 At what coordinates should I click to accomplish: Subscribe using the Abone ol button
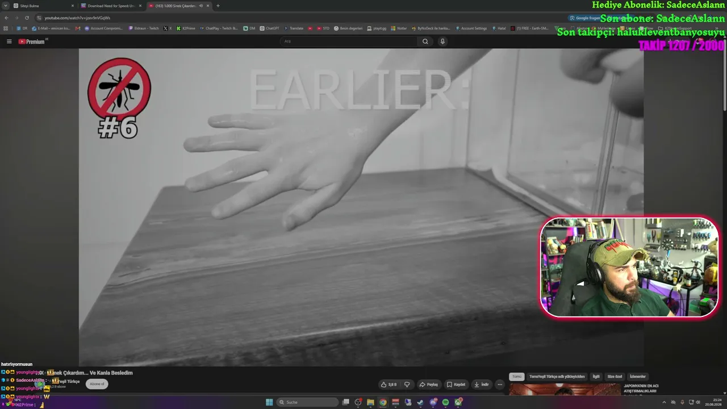tap(97, 384)
